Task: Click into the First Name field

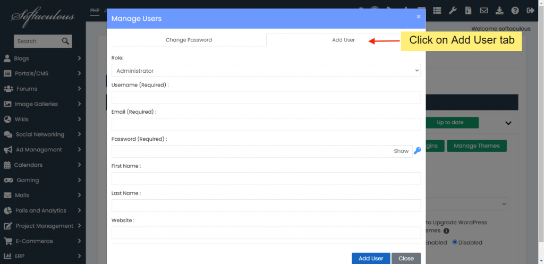Action: [266, 178]
